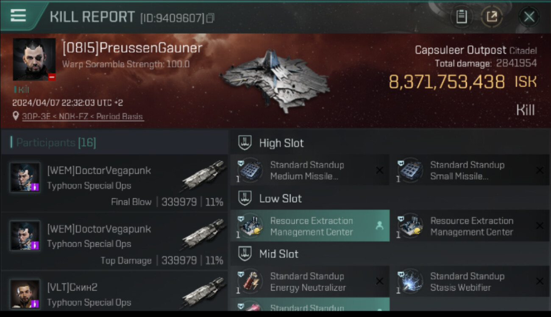Tap the High Slot section header icon
551x317 pixels.
pyautogui.click(x=245, y=142)
